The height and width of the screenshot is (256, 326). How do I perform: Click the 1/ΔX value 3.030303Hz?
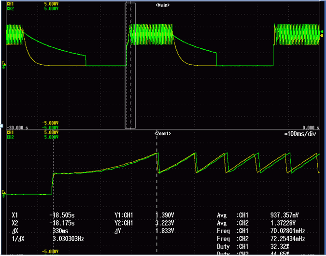pos(69,239)
